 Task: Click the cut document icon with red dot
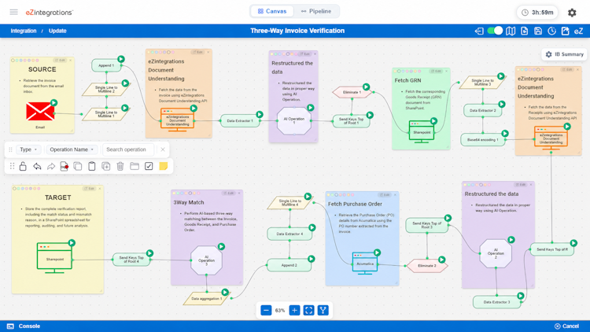(x=65, y=166)
